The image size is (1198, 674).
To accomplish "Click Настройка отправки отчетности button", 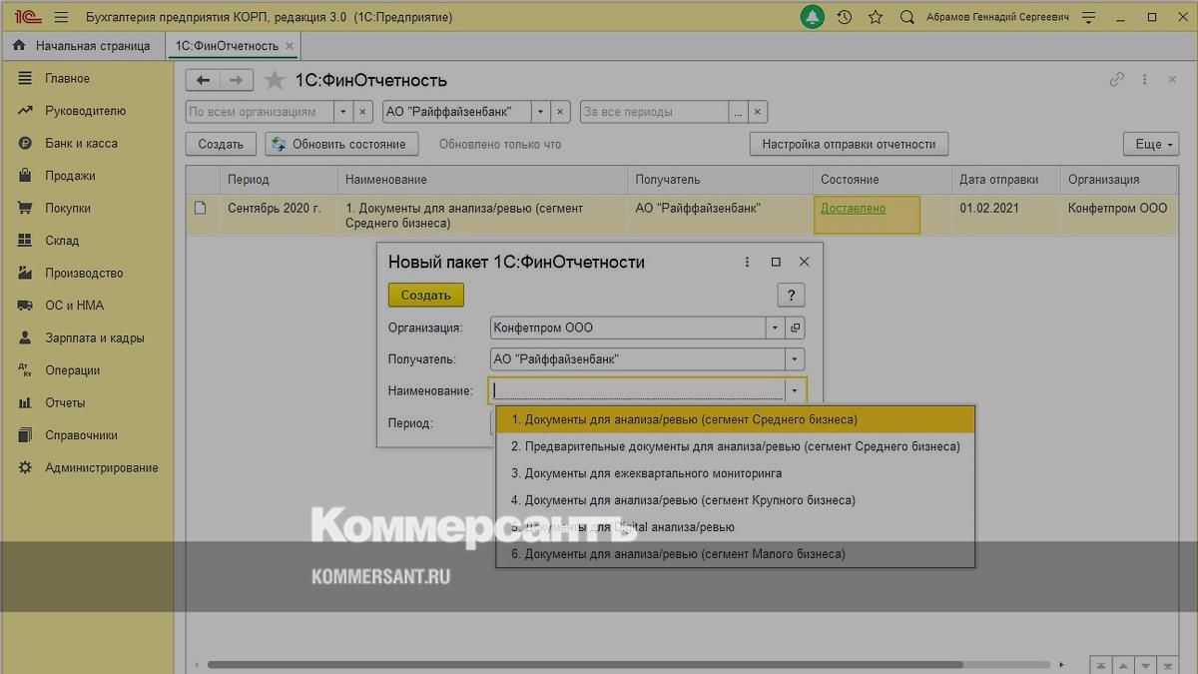I will pyautogui.click(x=849, y=144).
